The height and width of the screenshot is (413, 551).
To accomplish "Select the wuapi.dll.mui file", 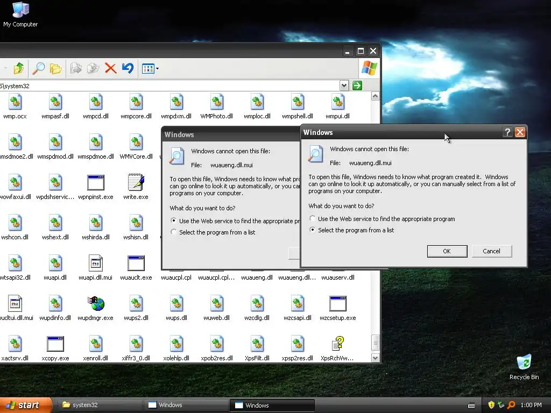I will tap(96, 268).
